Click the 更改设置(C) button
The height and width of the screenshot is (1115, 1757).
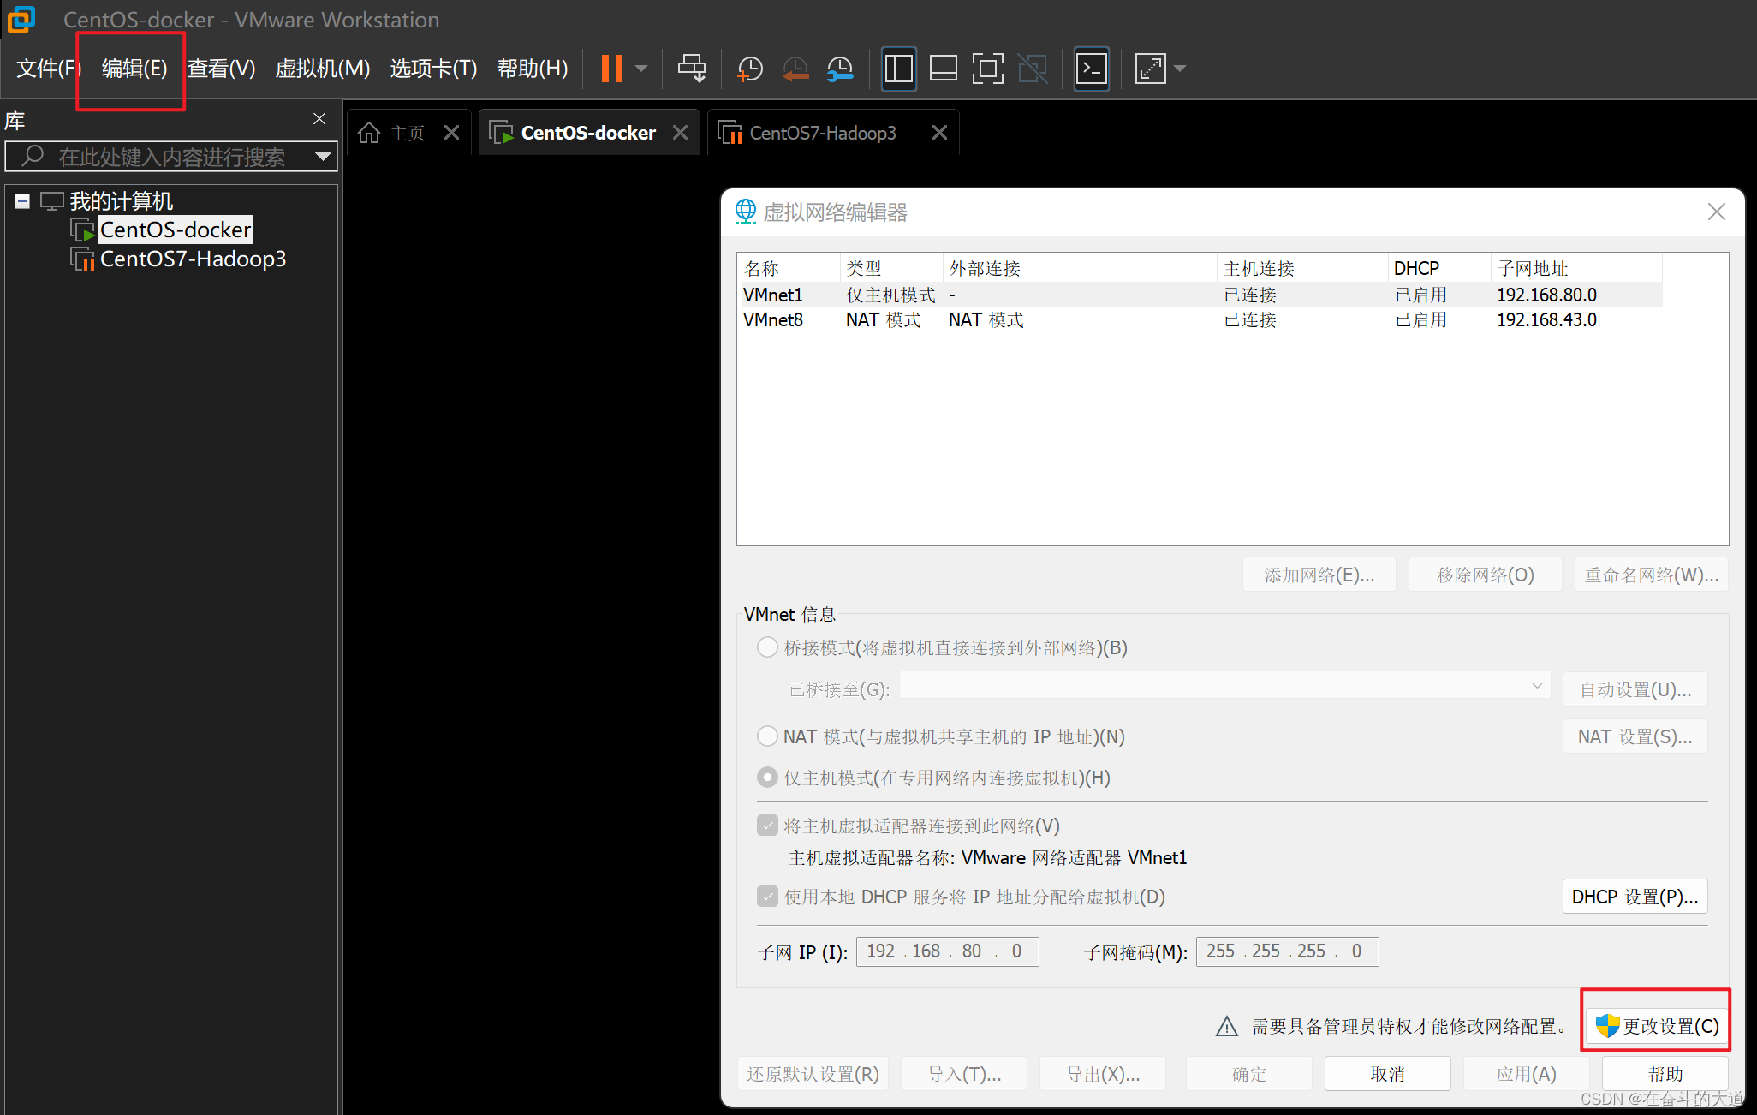coord(1657,1025)
